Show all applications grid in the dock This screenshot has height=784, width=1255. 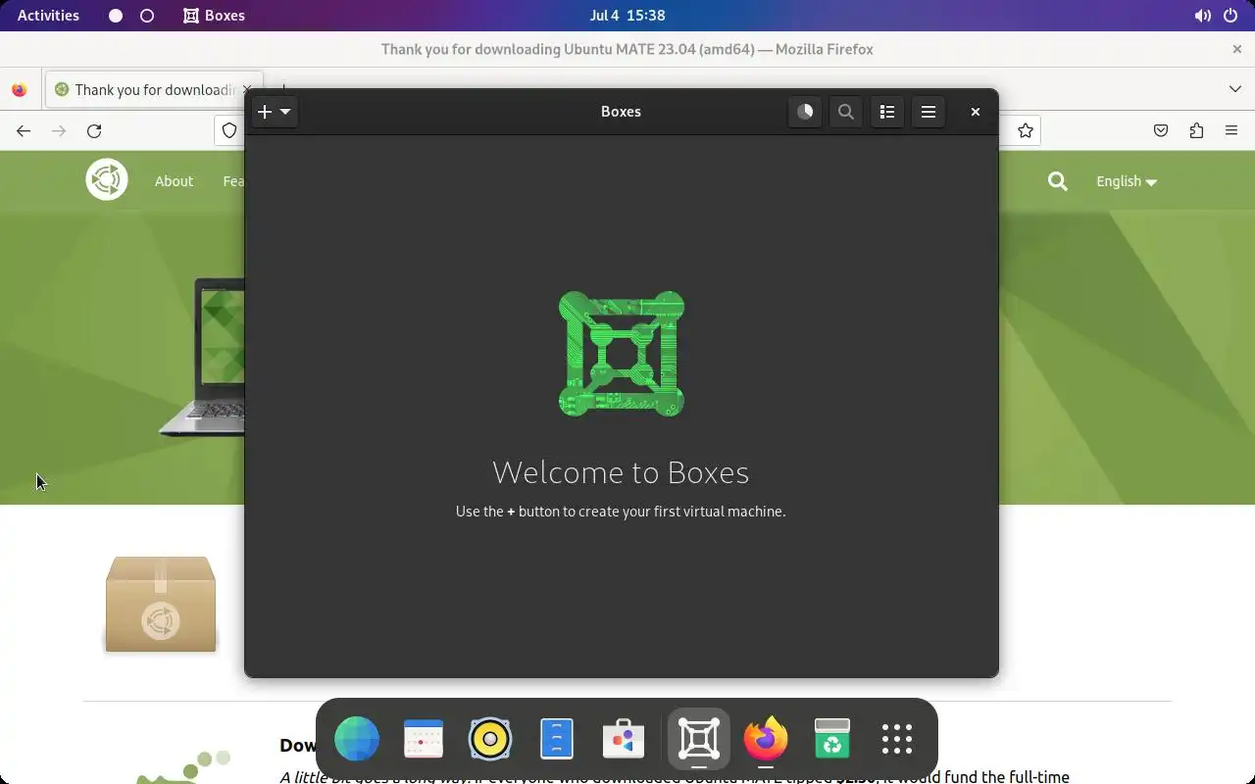coord(897,739)
